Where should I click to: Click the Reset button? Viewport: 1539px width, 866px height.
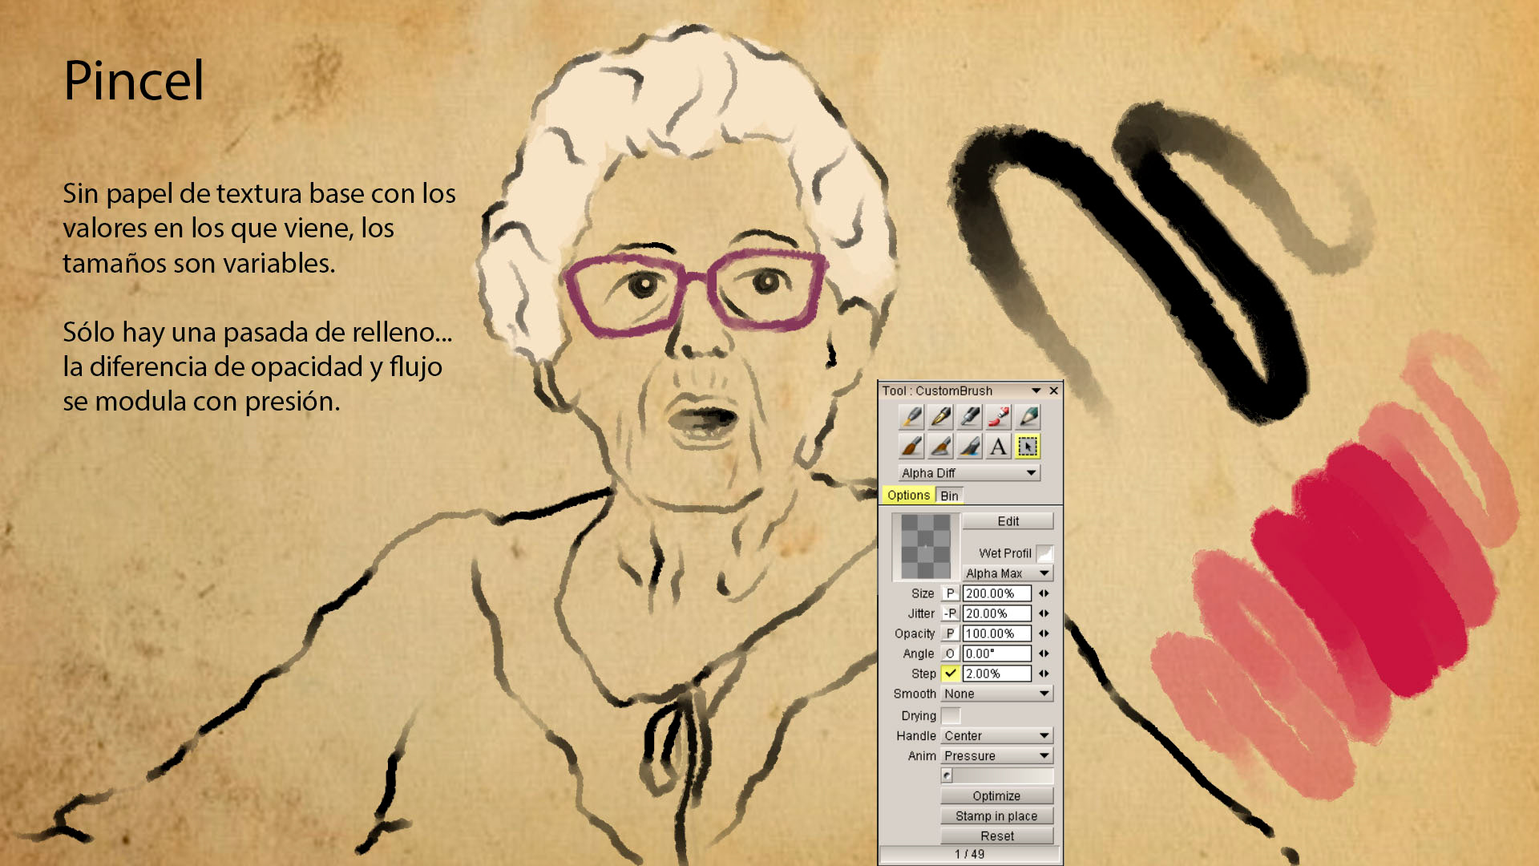(x=996, y=836)
